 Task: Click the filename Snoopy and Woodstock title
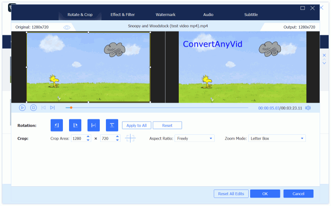click(x=168, y=26)
